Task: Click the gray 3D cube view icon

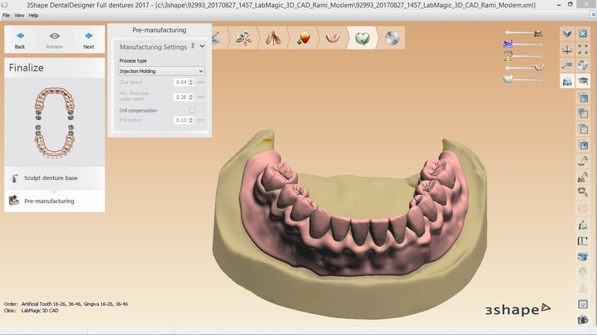Action: point(567,33)
